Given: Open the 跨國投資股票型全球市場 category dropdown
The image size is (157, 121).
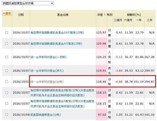Looking at the screenshot, I should click(x=28, y=3).
